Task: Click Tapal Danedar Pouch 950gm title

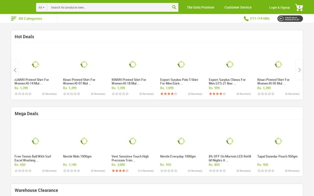Action: (x=277, y=156)
